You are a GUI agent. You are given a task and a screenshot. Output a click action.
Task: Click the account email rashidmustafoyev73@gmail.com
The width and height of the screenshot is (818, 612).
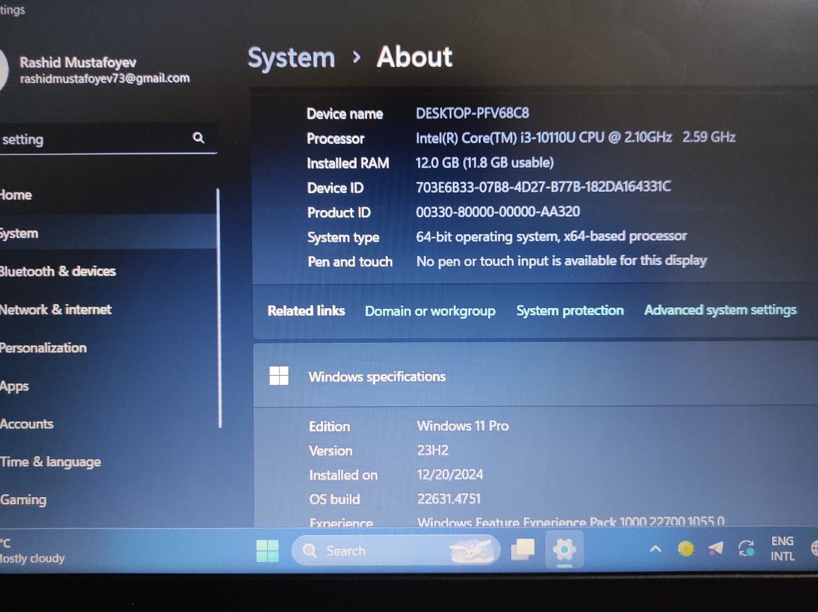pyautogui.click(x=105, y=79)
